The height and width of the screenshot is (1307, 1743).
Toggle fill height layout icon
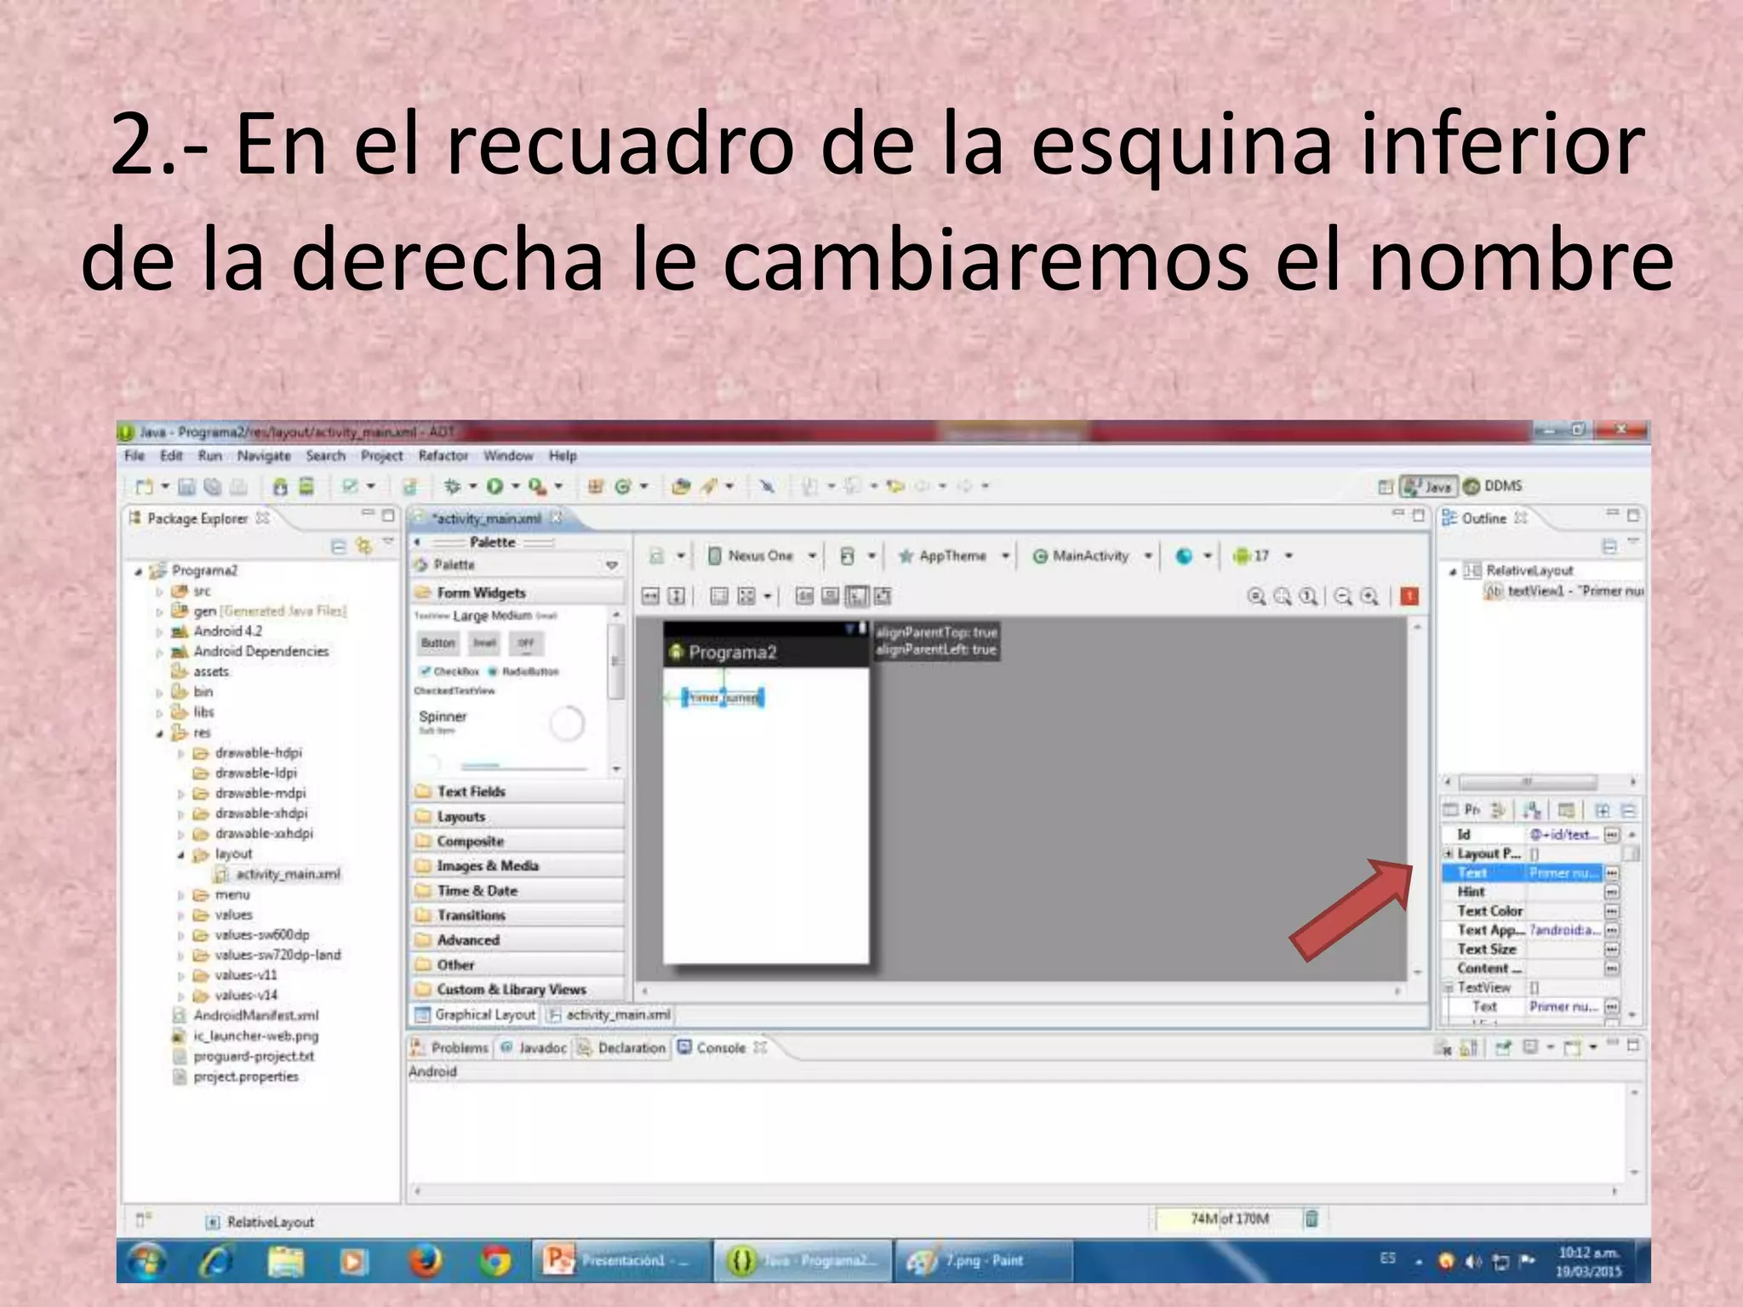tap(677, 596)
